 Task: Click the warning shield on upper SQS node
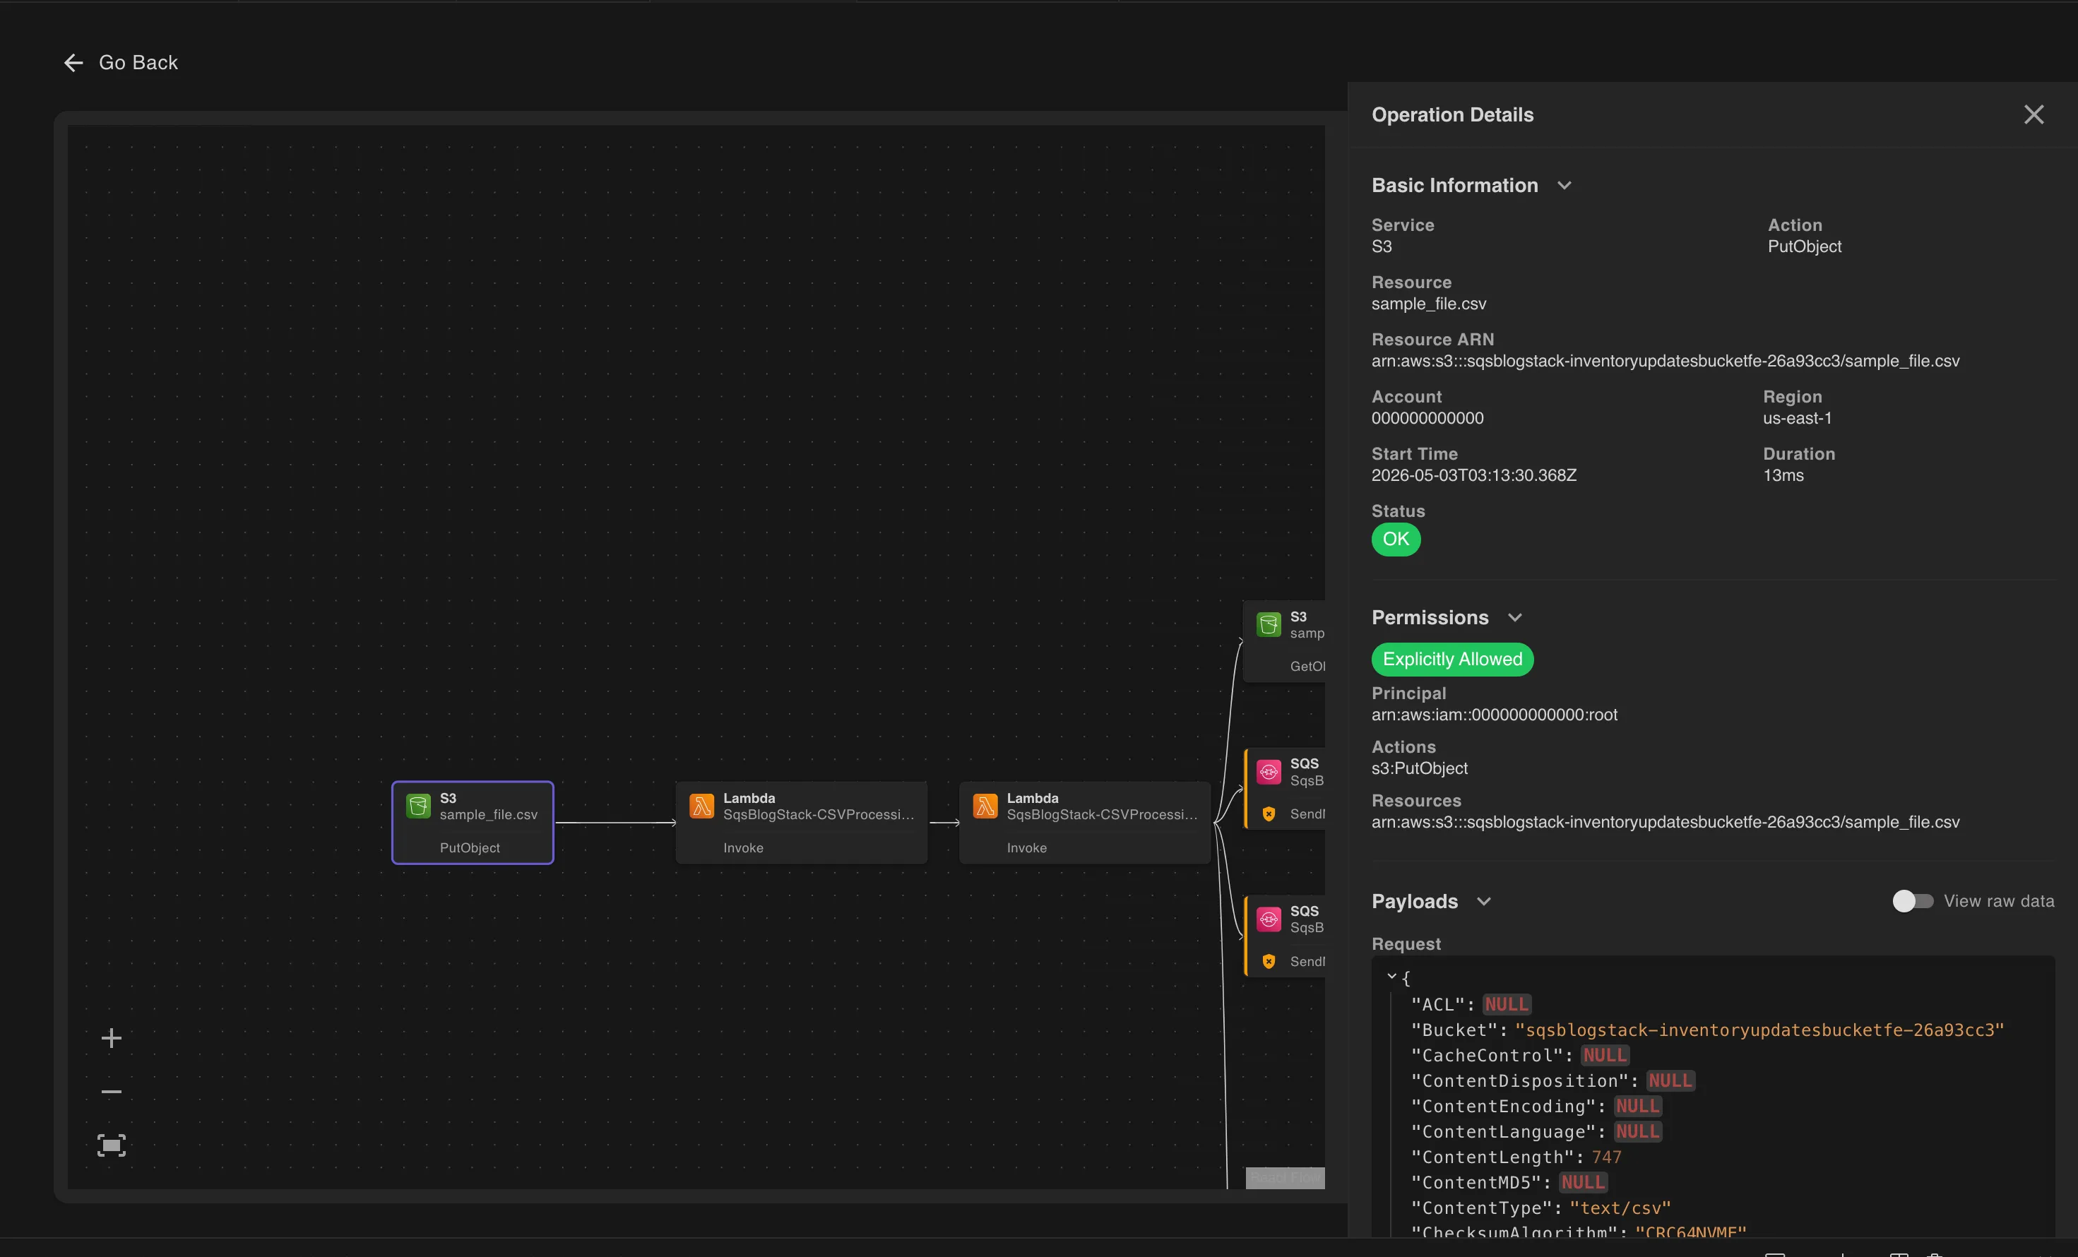pos(1269,814)
